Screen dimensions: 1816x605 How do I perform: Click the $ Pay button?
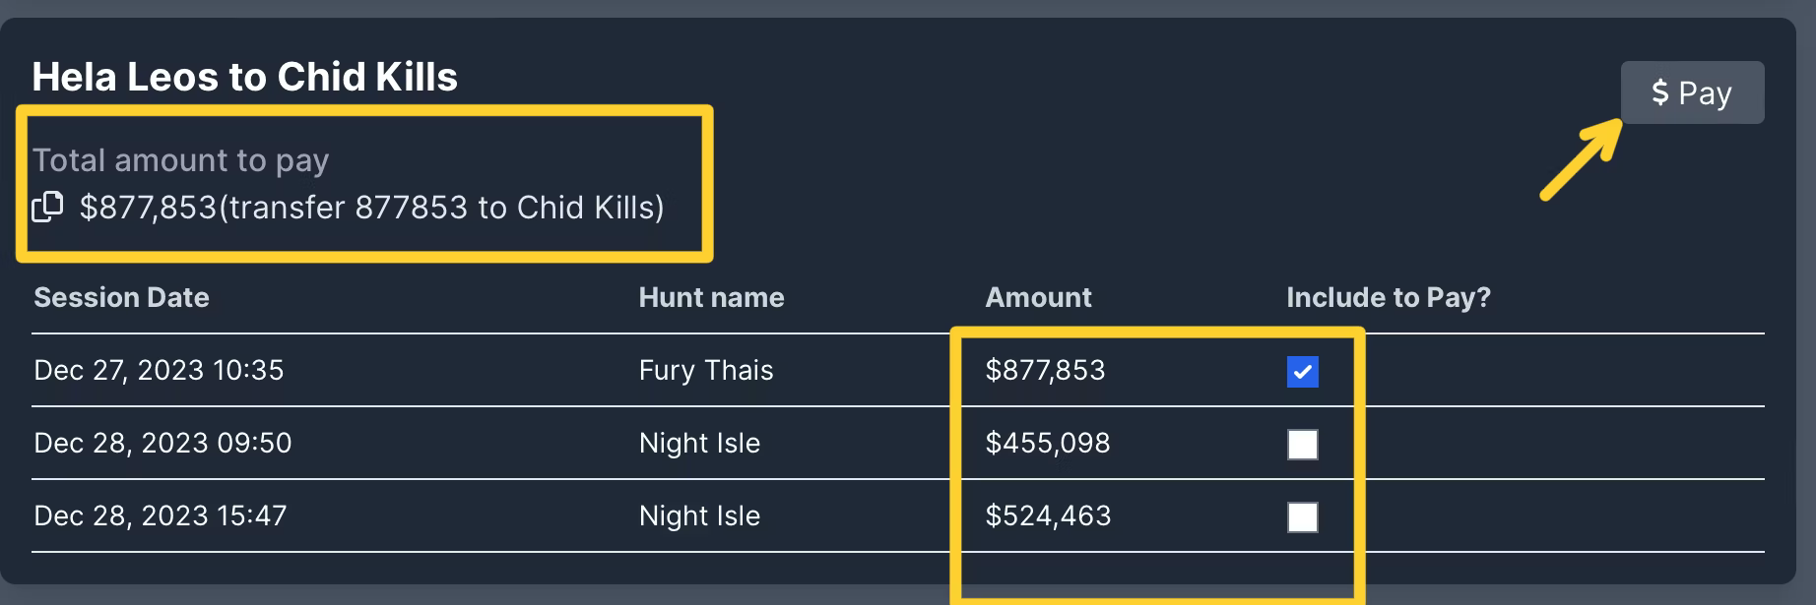pos(1692,92)
